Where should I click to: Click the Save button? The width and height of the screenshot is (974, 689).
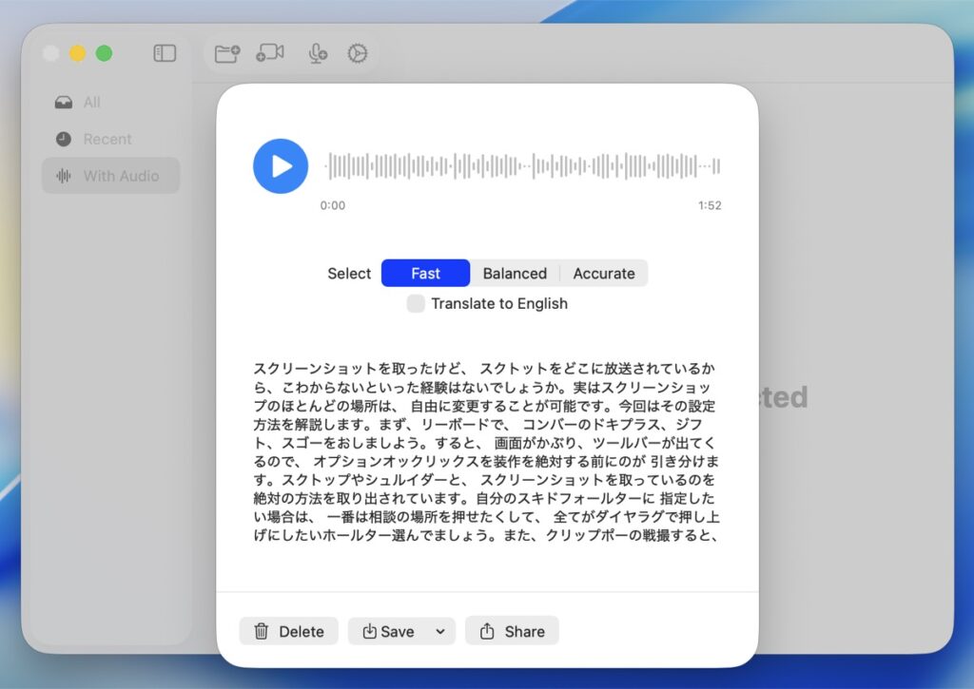(x=388, y=631)
